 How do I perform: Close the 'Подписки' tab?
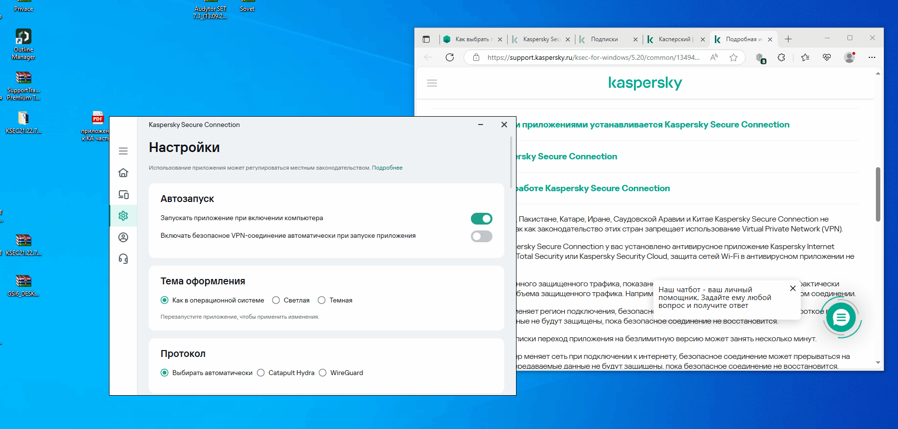click(x=635, y=39)
